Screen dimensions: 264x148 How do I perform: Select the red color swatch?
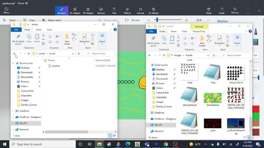[x=256, y=109]
